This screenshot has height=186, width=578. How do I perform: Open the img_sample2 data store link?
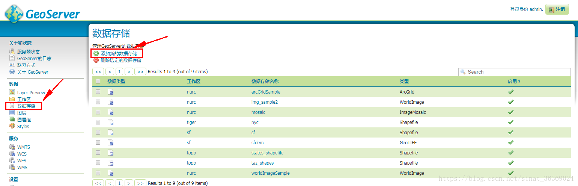click(265, 102)
